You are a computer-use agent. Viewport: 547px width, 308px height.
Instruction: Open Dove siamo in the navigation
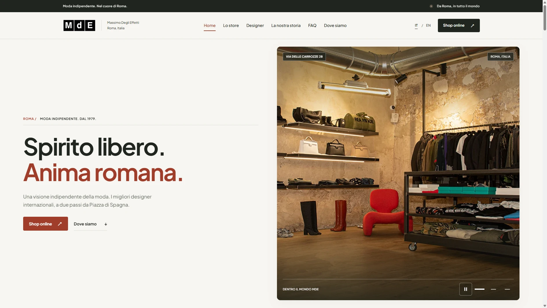click(x=335, y=25)
